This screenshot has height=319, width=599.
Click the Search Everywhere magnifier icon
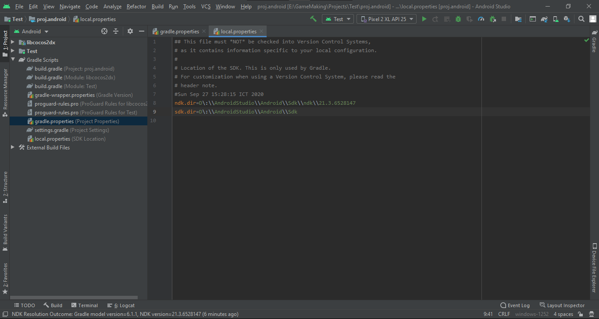[x=581, y=19]
